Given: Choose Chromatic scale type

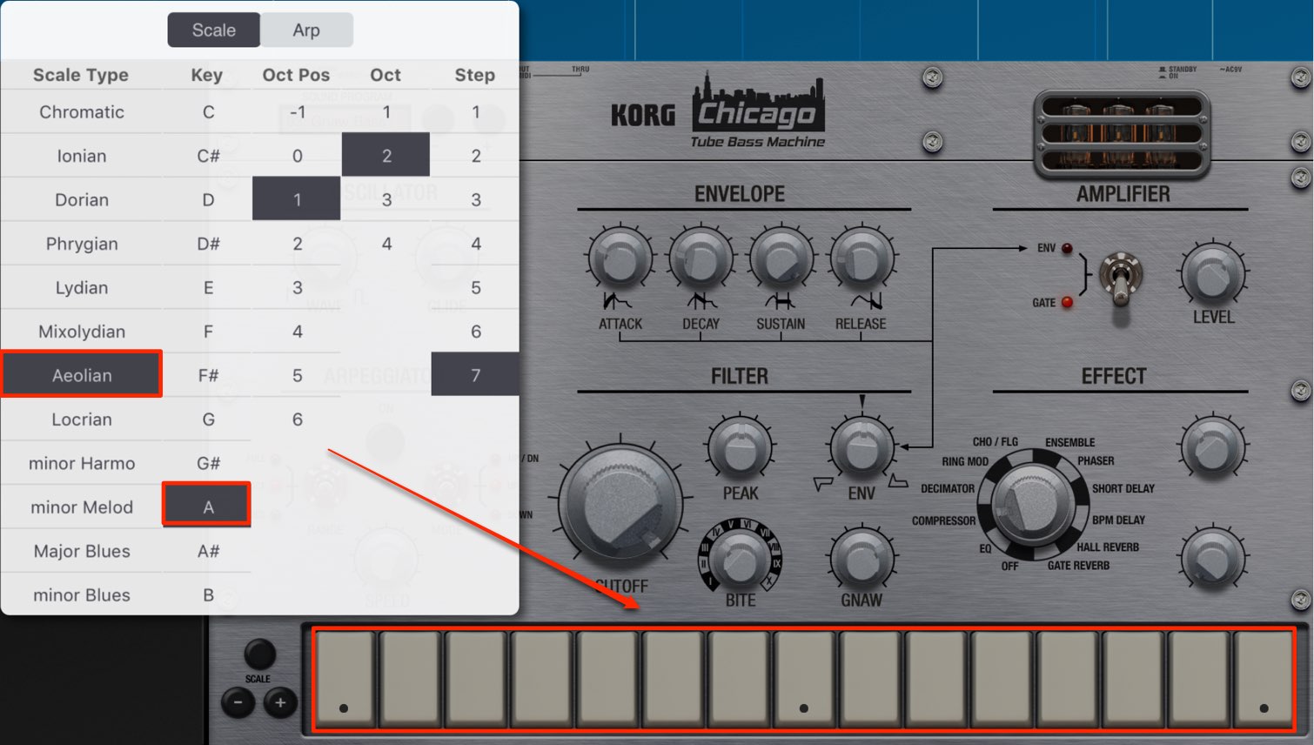Looking at the screenshot, I should [82, 111].
